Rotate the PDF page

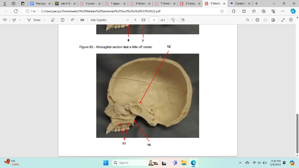click(173, 20)
